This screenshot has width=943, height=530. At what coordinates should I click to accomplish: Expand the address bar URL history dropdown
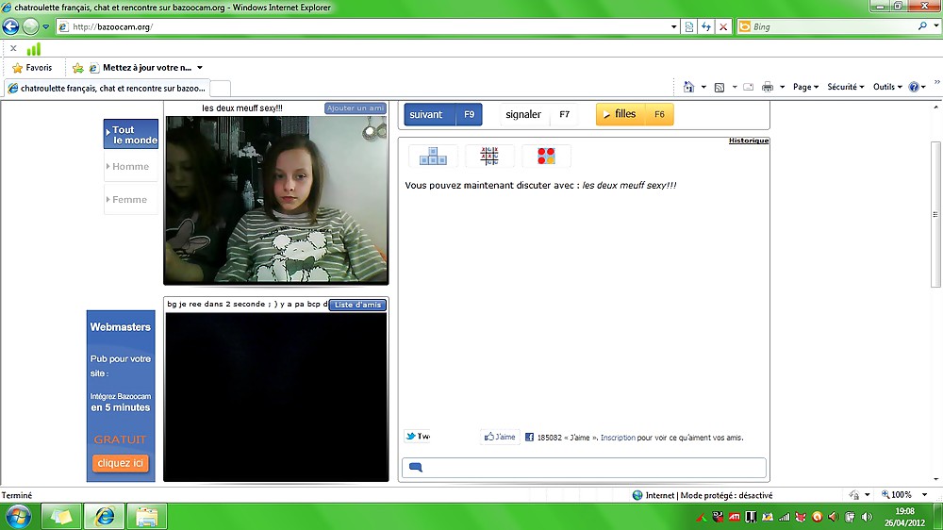pos(673,27)
